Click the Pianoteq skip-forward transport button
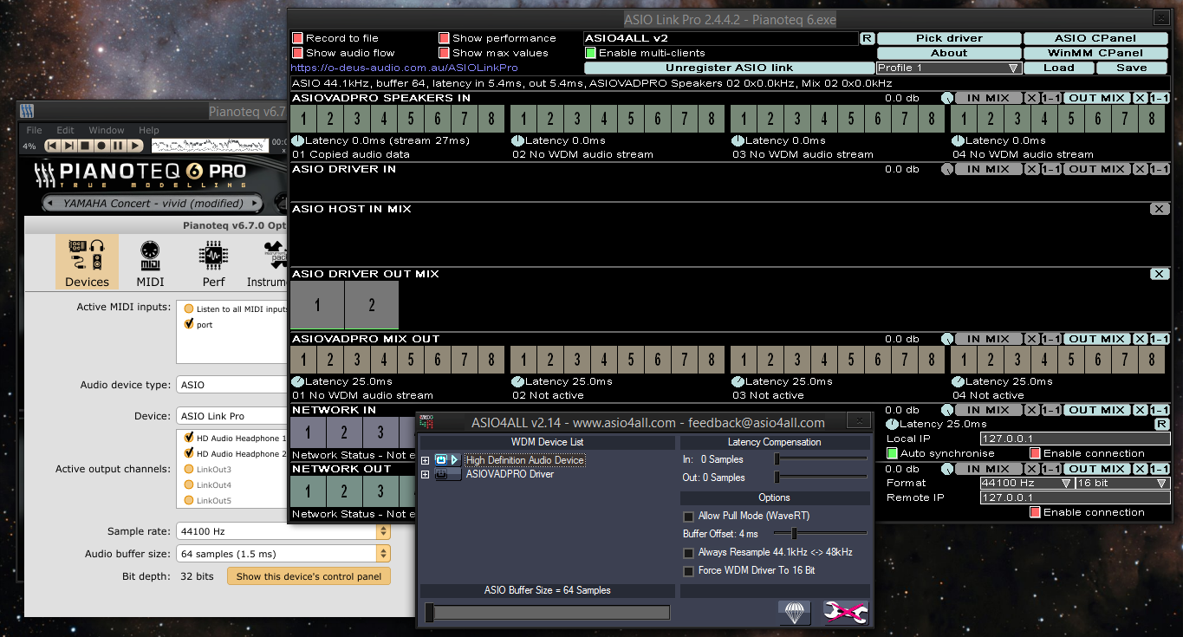The width and height of the screenshot is (1183, 637). (x=68, y=146)
